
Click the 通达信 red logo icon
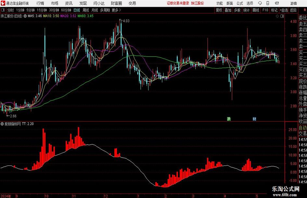tap(3, 3)
